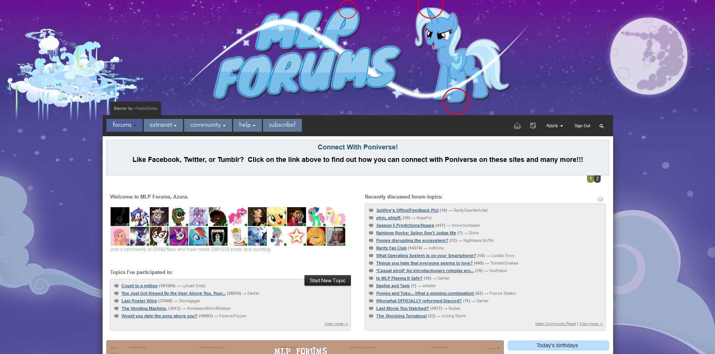715x354 pixels.
Task: Open the Azura user dropdown
Action: pos(554,126)
